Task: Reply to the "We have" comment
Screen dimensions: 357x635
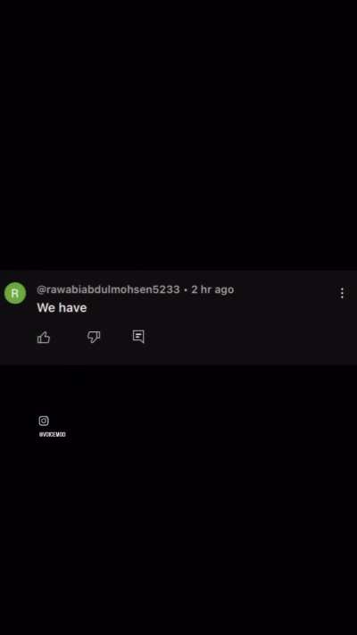Action: pyautogui.click(x=138, y=337)
